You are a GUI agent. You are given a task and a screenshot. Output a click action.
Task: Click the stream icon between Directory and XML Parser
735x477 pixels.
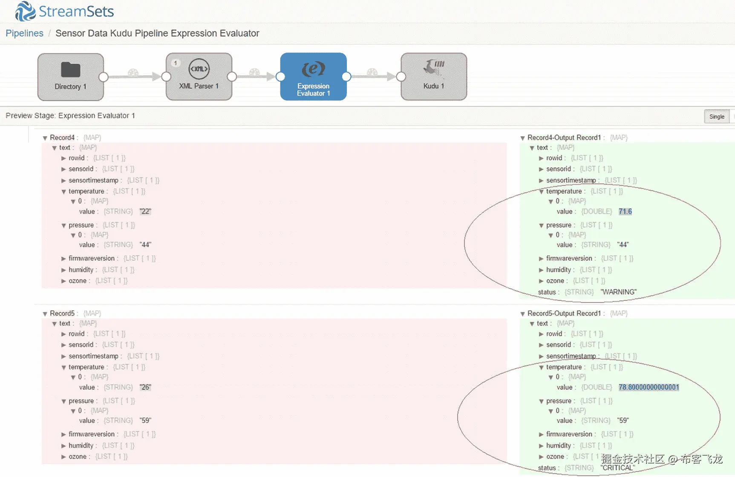[x=132, y=73]
